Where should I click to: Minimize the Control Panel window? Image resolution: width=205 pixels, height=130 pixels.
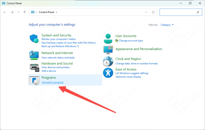(181, 3)
